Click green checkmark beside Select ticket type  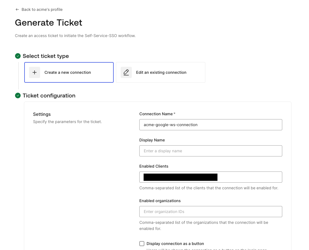[18, 56]
